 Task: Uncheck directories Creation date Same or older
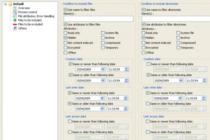pos(148,75)
